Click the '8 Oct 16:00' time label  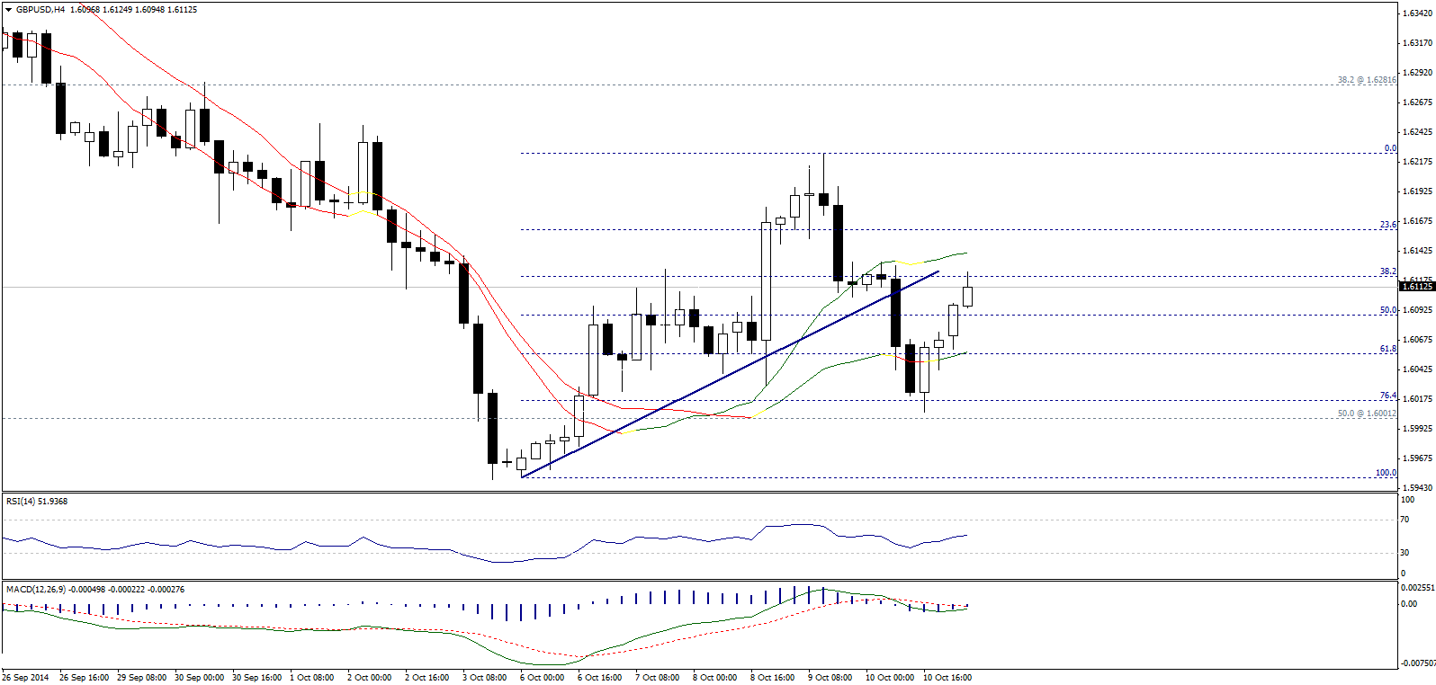tap(772, 677)
